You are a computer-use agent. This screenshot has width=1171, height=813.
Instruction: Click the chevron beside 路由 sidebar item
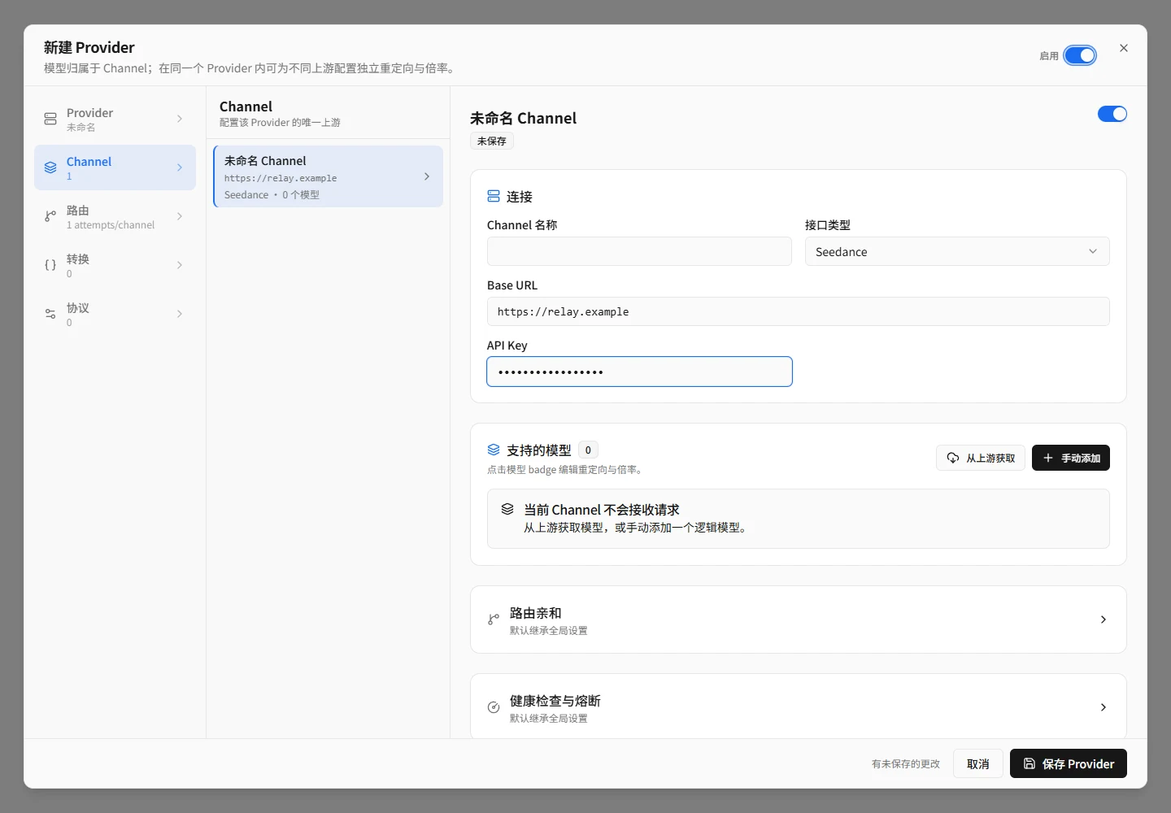tap(180, 216)
